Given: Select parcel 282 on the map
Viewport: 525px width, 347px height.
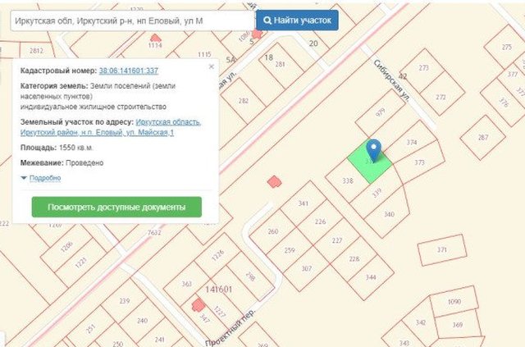Looking at the screenshot, I should [244, 100].
